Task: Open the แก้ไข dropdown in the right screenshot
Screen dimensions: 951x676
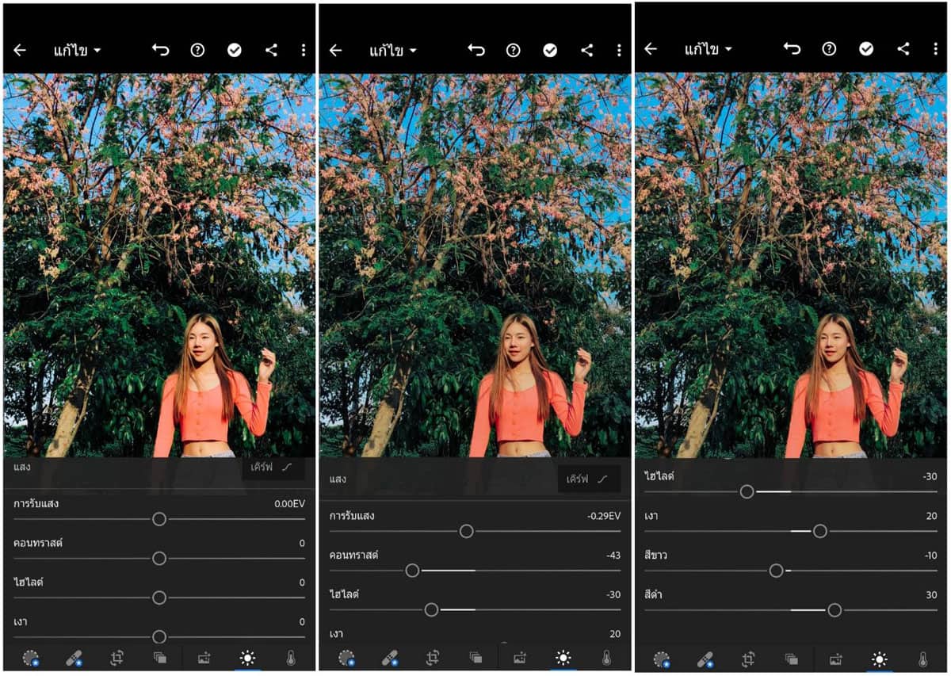Action: [708, 50]
